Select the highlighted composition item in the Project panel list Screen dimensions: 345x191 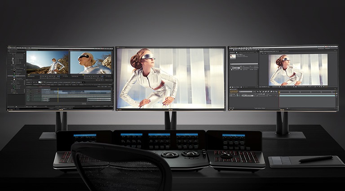(236, 68)
